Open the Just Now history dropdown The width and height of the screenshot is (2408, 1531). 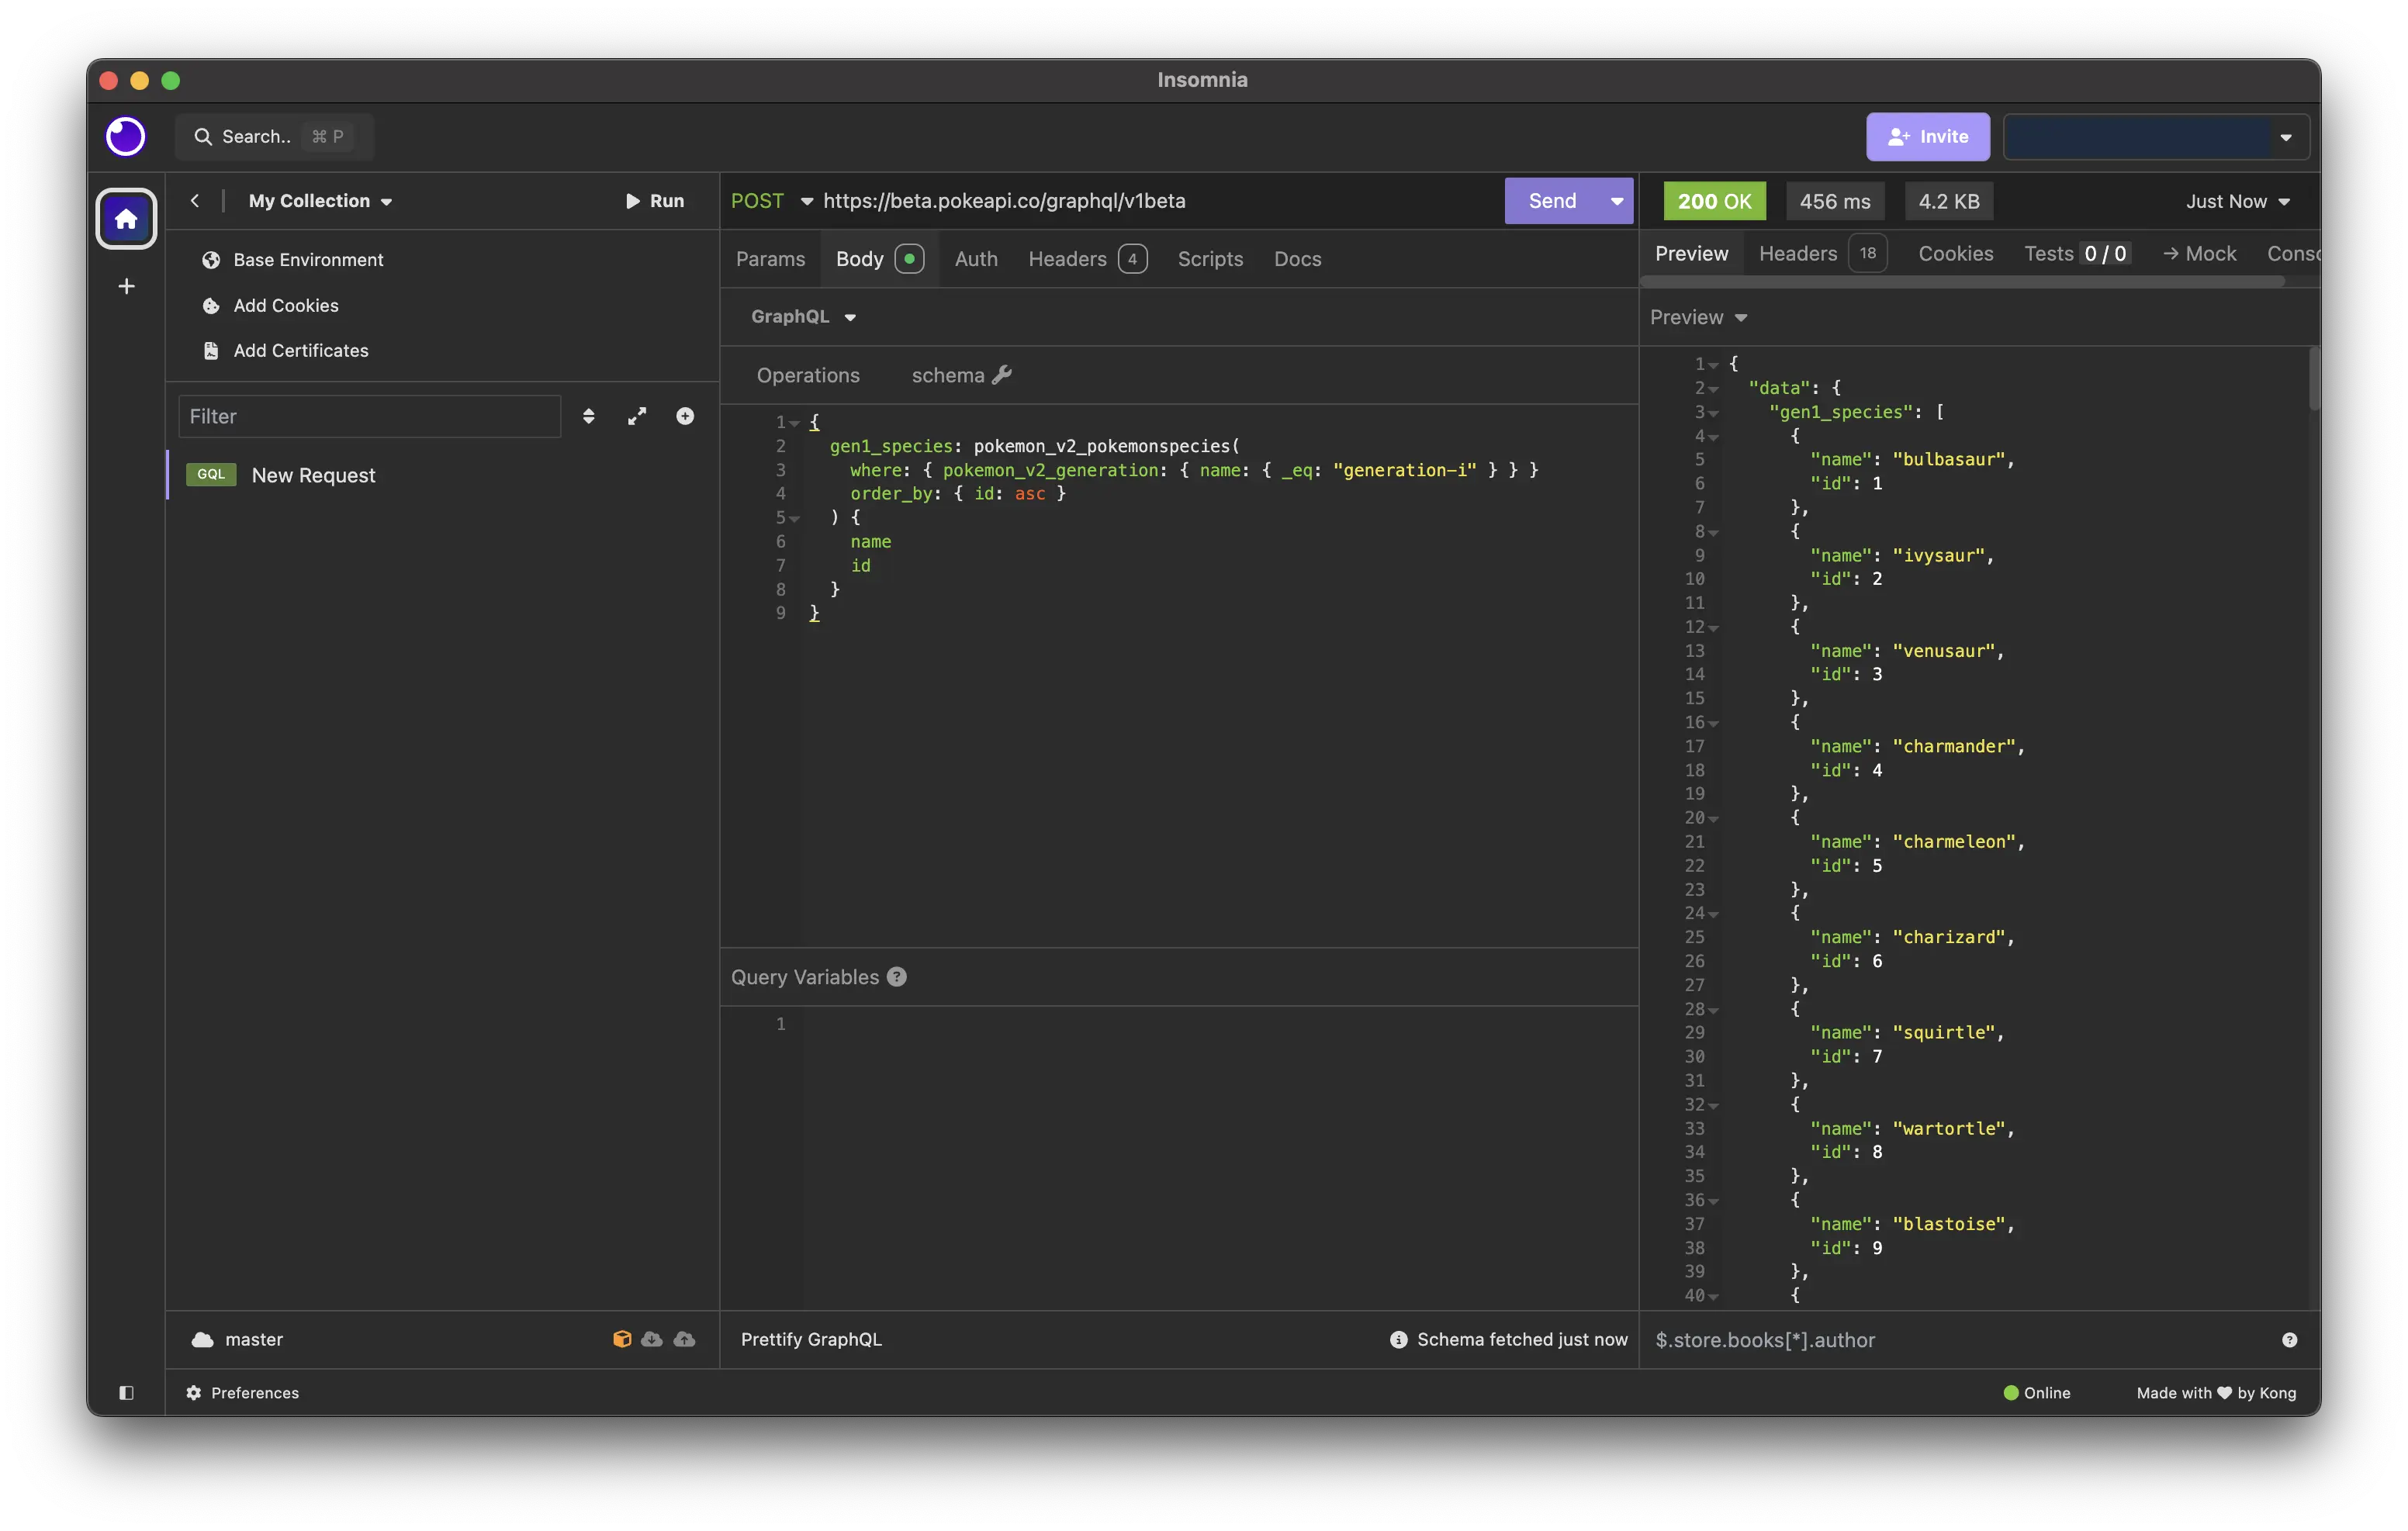tap(2238, 202)
